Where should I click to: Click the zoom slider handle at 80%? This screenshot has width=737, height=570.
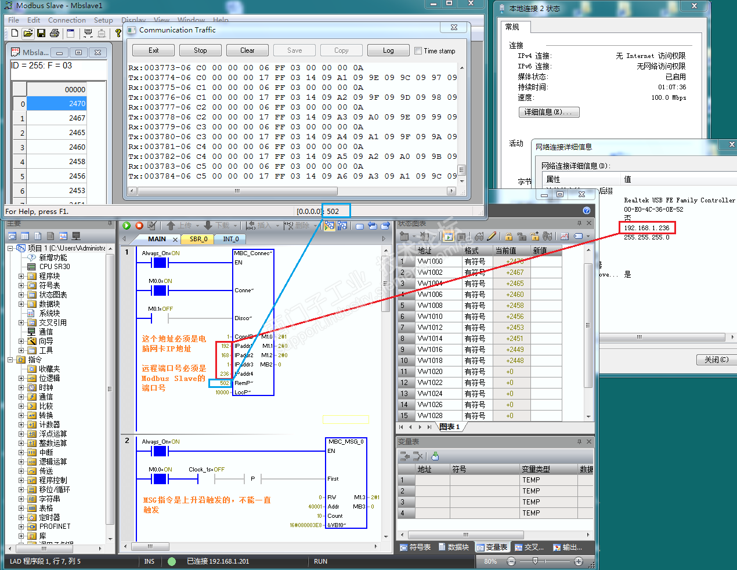535,561
